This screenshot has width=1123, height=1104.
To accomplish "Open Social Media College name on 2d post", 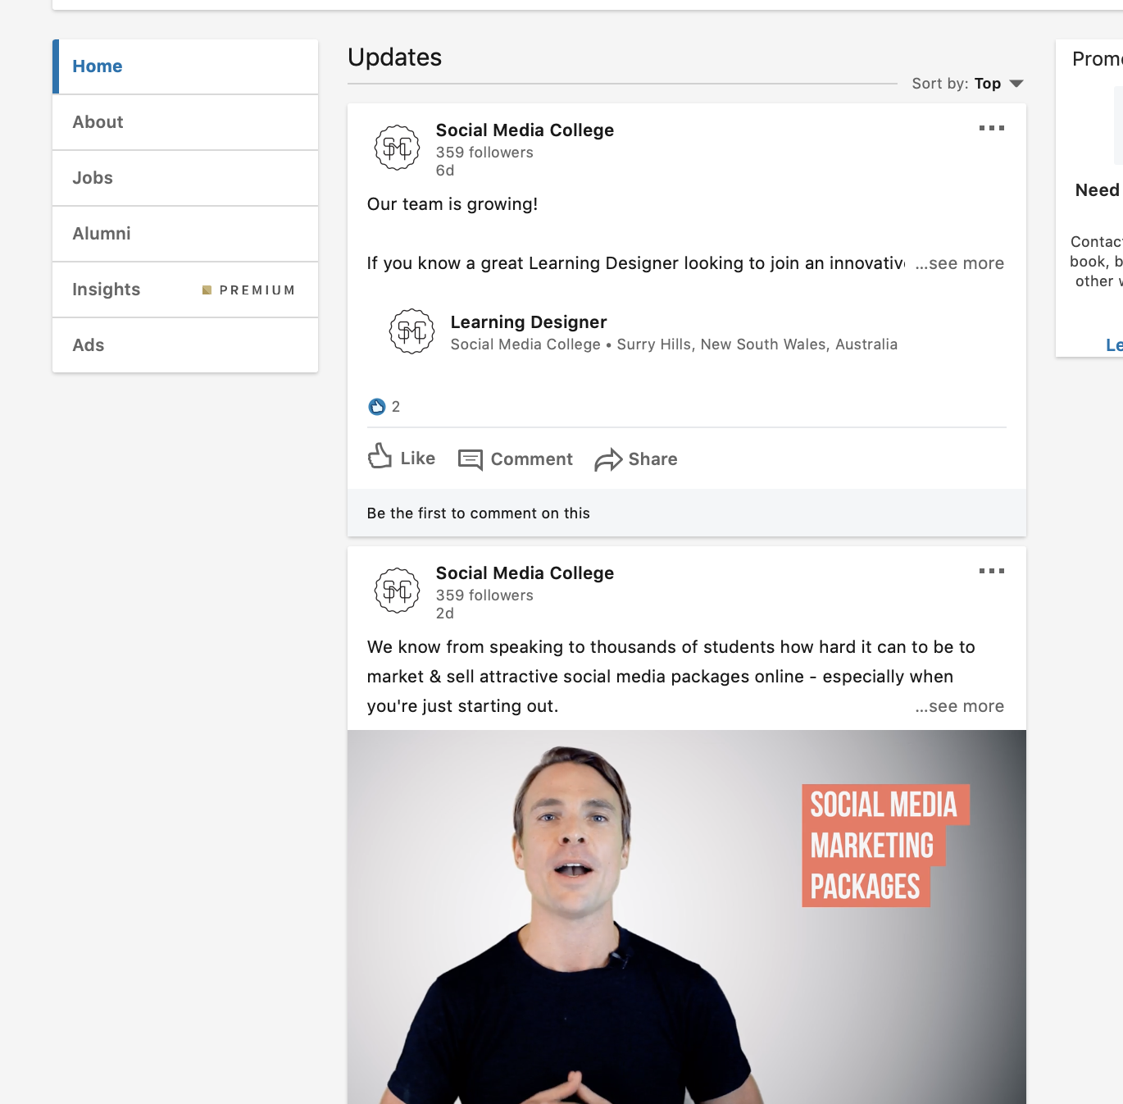I will 525,573.
